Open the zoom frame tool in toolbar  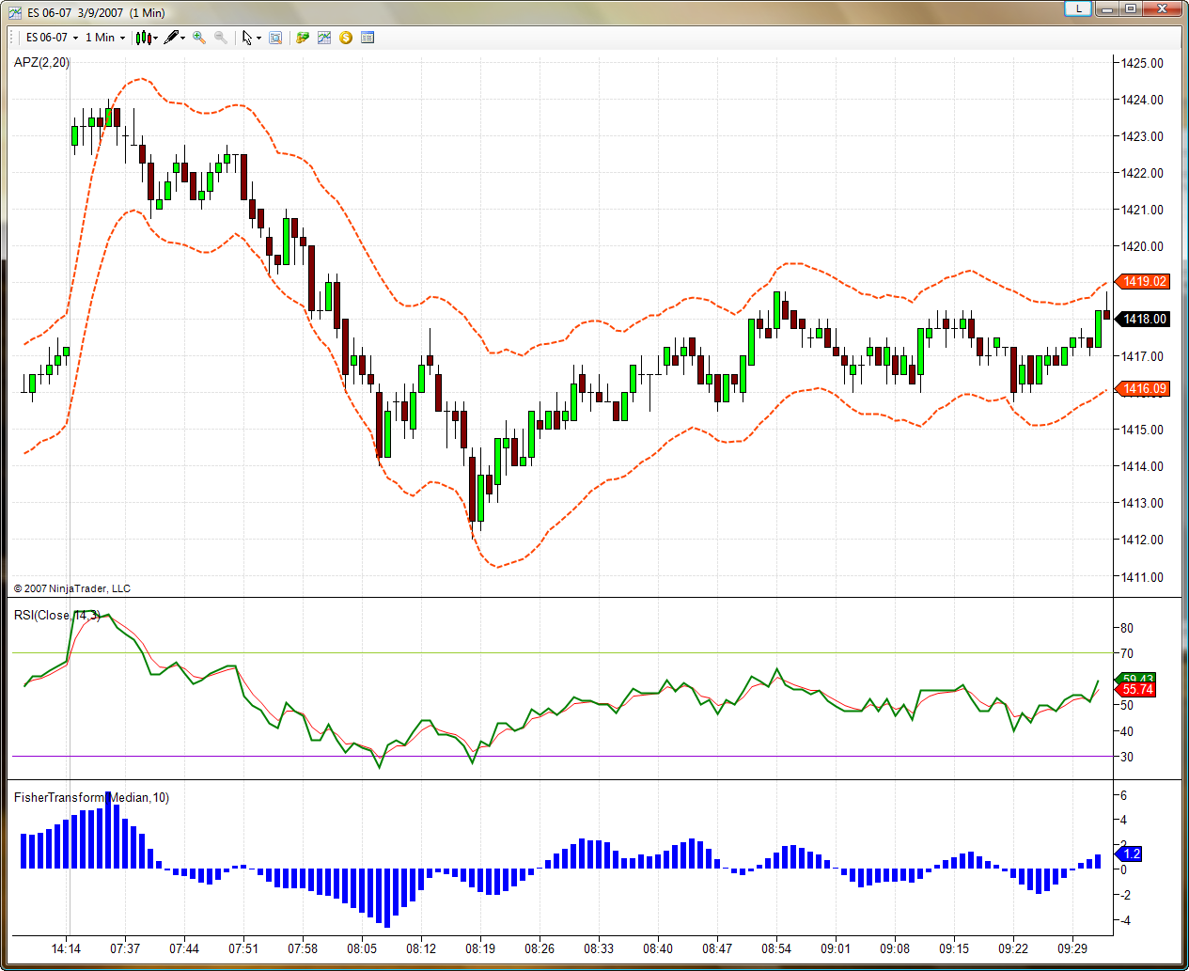(x=275, y=38)
